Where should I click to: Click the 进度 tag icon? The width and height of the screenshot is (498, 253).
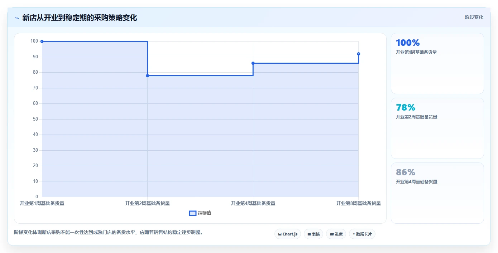[332, 234]
